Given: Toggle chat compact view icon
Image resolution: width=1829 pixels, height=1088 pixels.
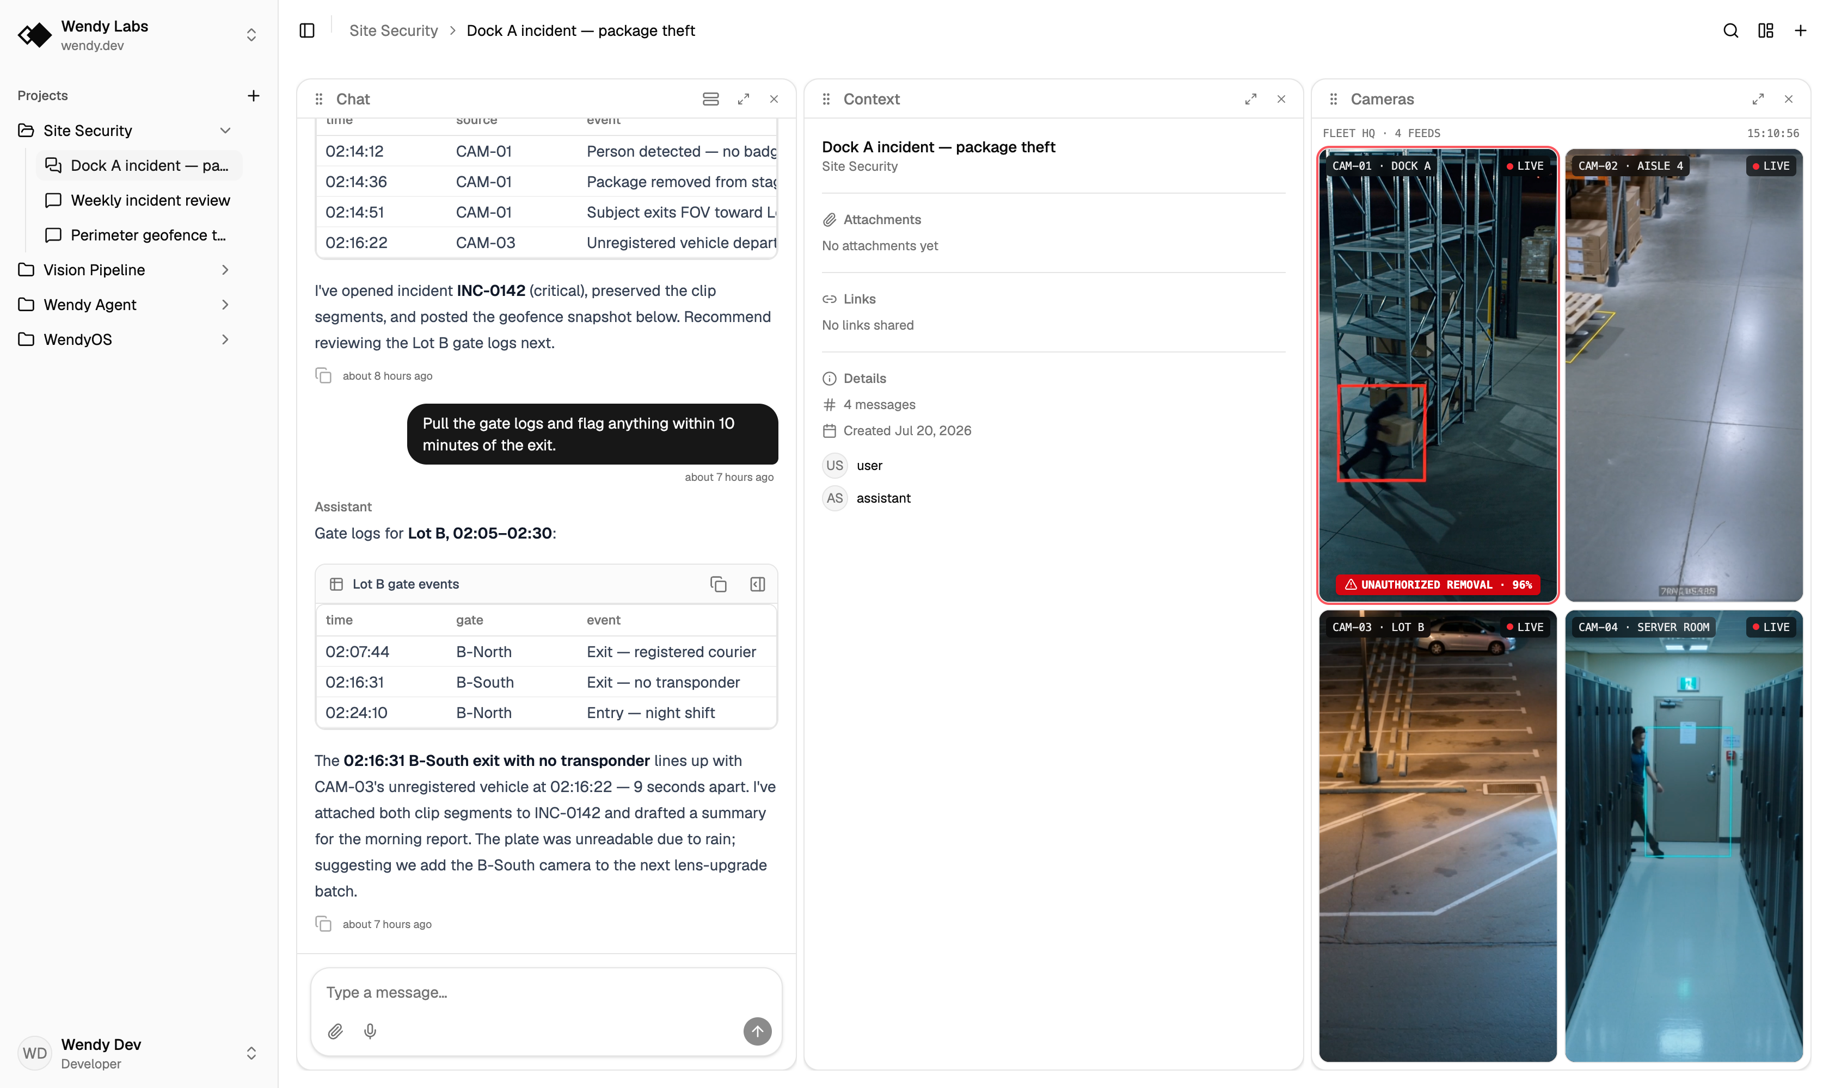Looking at the screenshot, I should pos(710,99).
